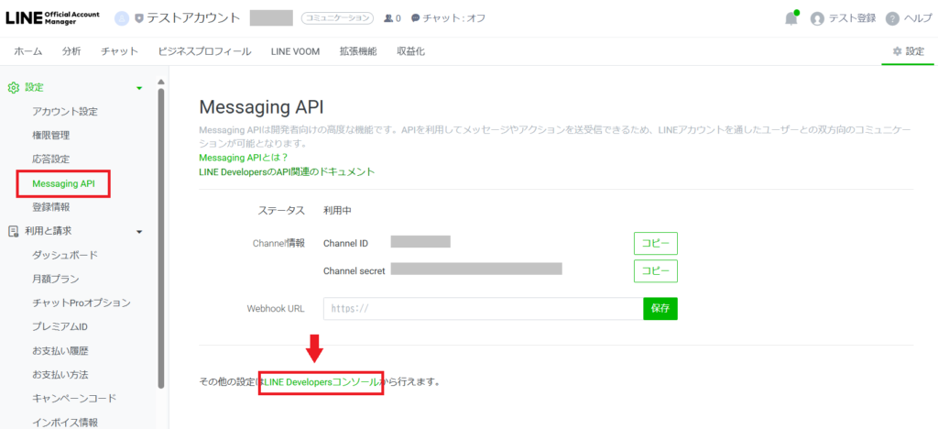Viewport: 938px width, 429px height.
Task: Copy the Channel ID
Action: click(x=655, y=243)
